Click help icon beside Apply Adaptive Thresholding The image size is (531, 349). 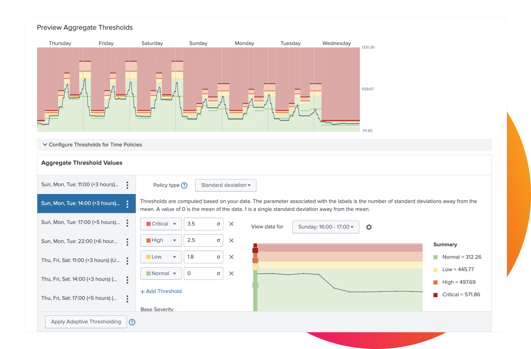pos(132,322)
